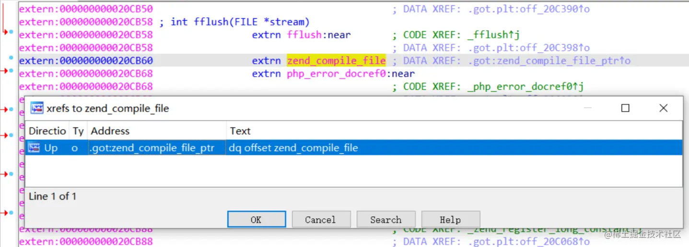This screenshot has width=689, height=247.
Task: Toggle breakpoint dot on zend_compile_file line
Action: pos(11,58)
